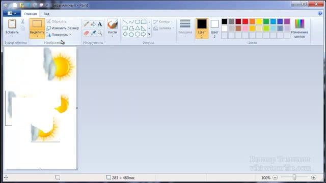This screenshot has width=326, height=183.
Task: Click the Обрезать crop button
Action: click(x=57, y=21)
